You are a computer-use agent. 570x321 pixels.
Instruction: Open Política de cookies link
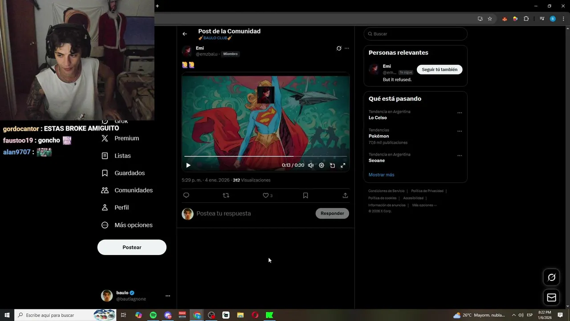tap(382, 198)
